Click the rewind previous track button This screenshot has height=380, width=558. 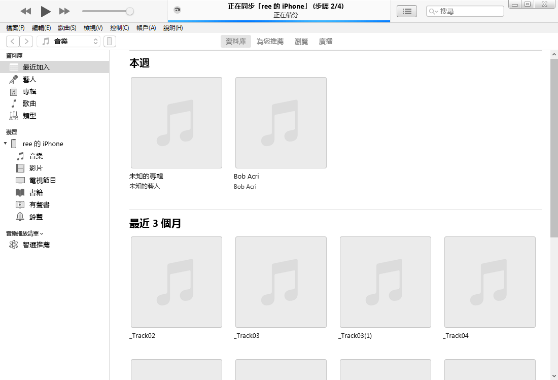click(26, 11)
